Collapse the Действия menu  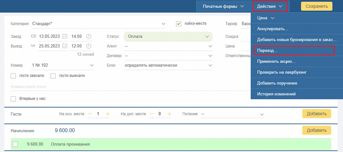(x=270, y=6)
